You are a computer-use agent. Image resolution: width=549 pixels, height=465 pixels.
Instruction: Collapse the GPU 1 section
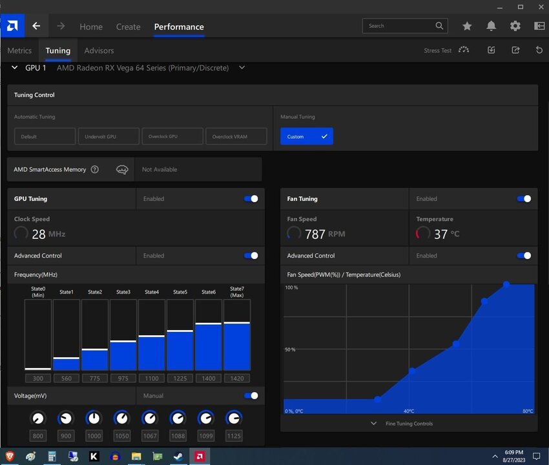point(15,68)
